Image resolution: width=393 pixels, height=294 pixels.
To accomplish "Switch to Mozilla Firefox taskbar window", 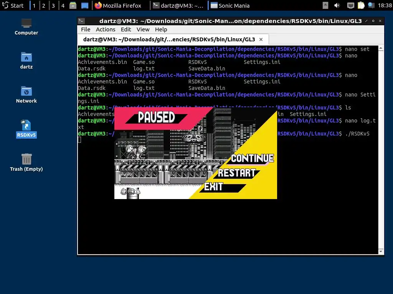I will click(118, 5).
